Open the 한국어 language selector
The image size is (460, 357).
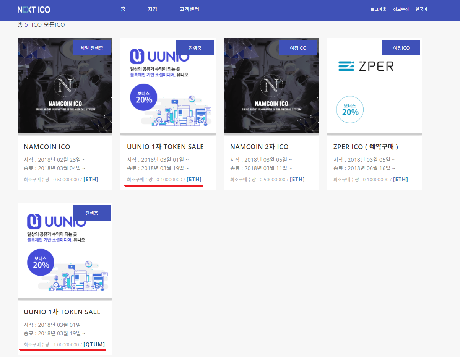click(421, 9)
